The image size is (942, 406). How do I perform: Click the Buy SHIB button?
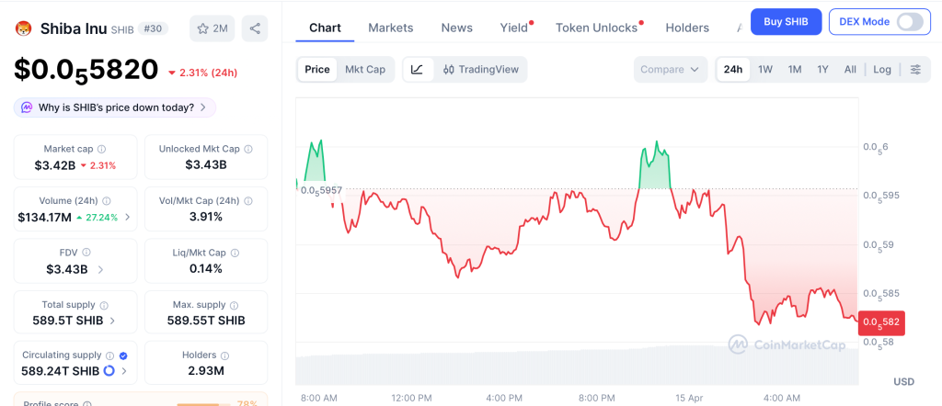(x=786, y=21)
